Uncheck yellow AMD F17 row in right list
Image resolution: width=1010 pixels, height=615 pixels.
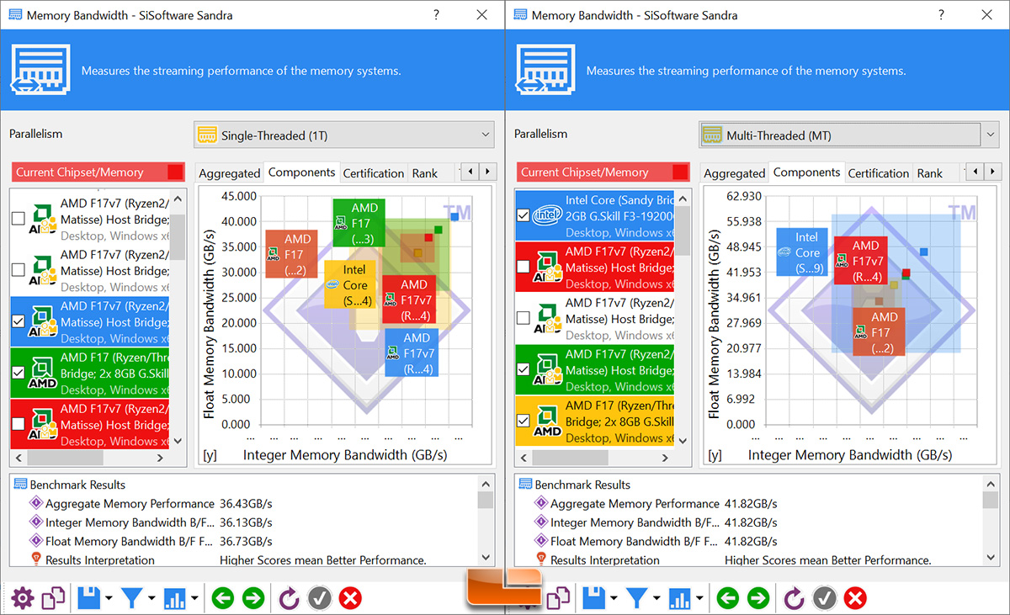coord(524,421)
